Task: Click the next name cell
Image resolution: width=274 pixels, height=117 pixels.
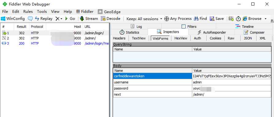Action: [152, 94]
